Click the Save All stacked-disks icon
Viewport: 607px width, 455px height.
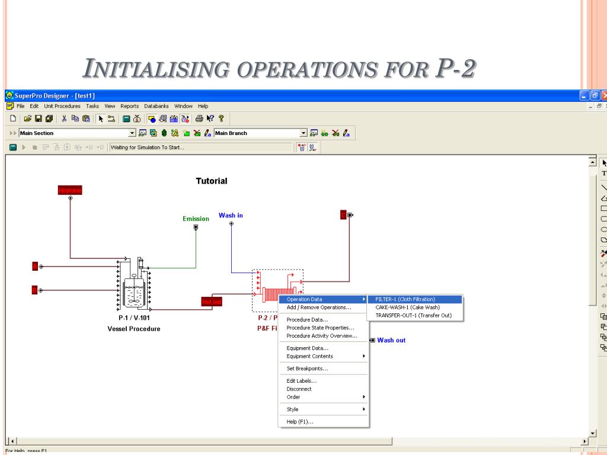(x=49, y=118)
